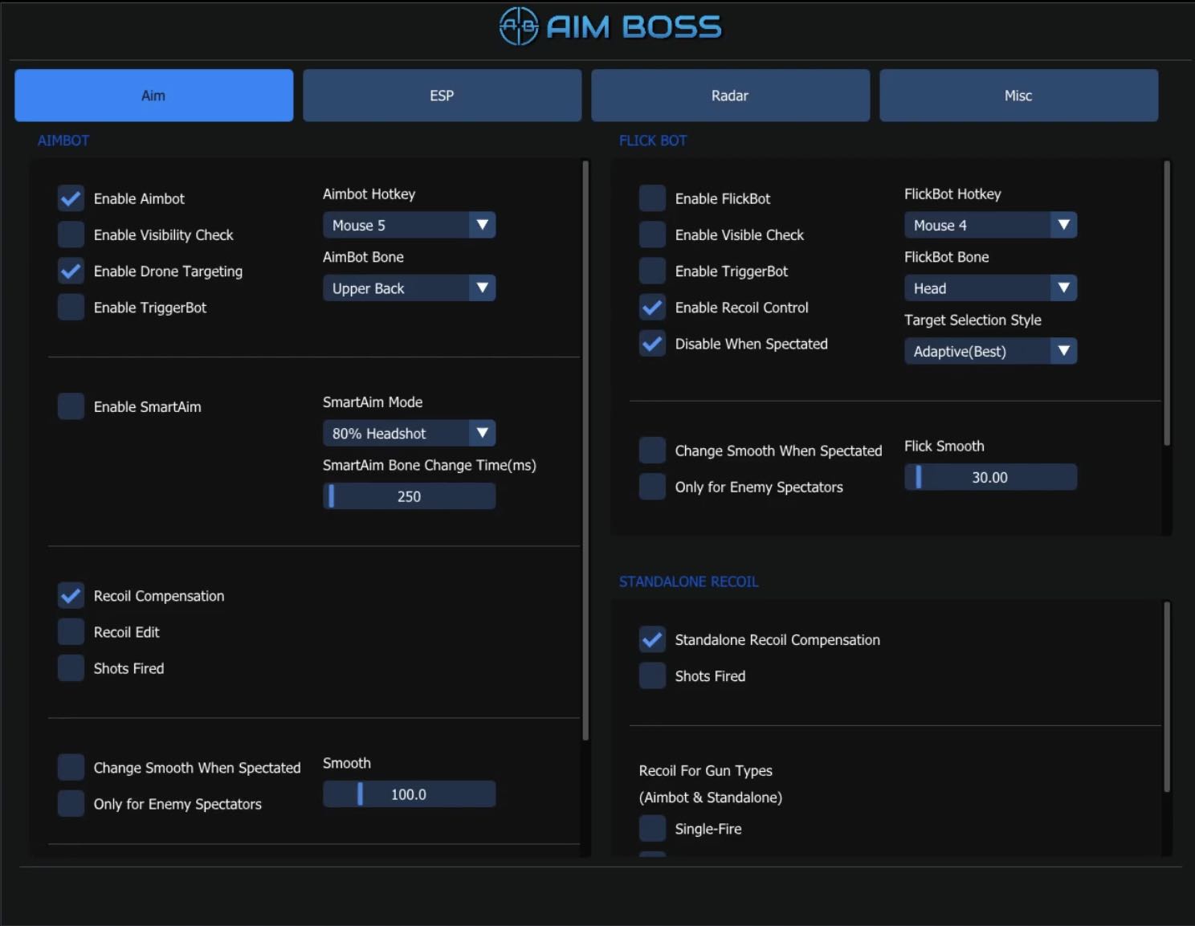Click the AIMBOT section heading
Image resolution: width=1195 pixels, height=926 pixels.
(x=63, y=141)
